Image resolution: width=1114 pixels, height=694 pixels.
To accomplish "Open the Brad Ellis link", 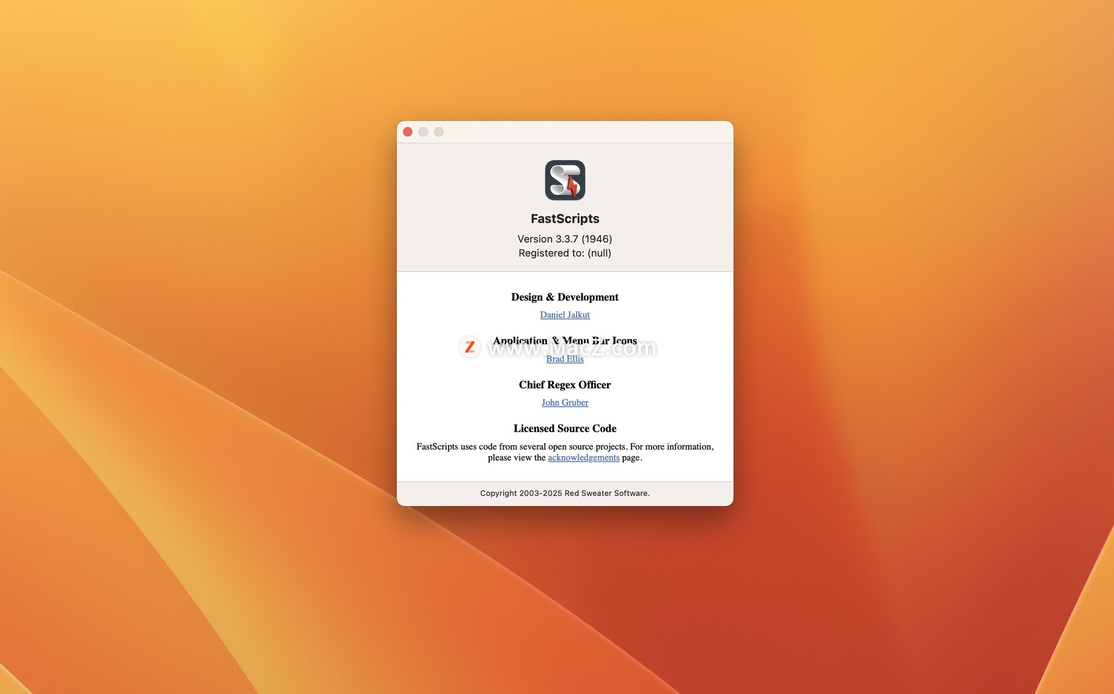I will tap(565, 359).
